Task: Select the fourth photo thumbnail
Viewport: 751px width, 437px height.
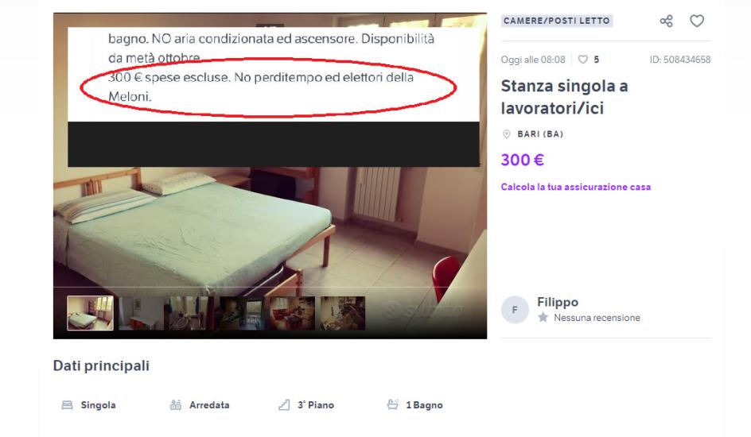Action: (242, 313)
